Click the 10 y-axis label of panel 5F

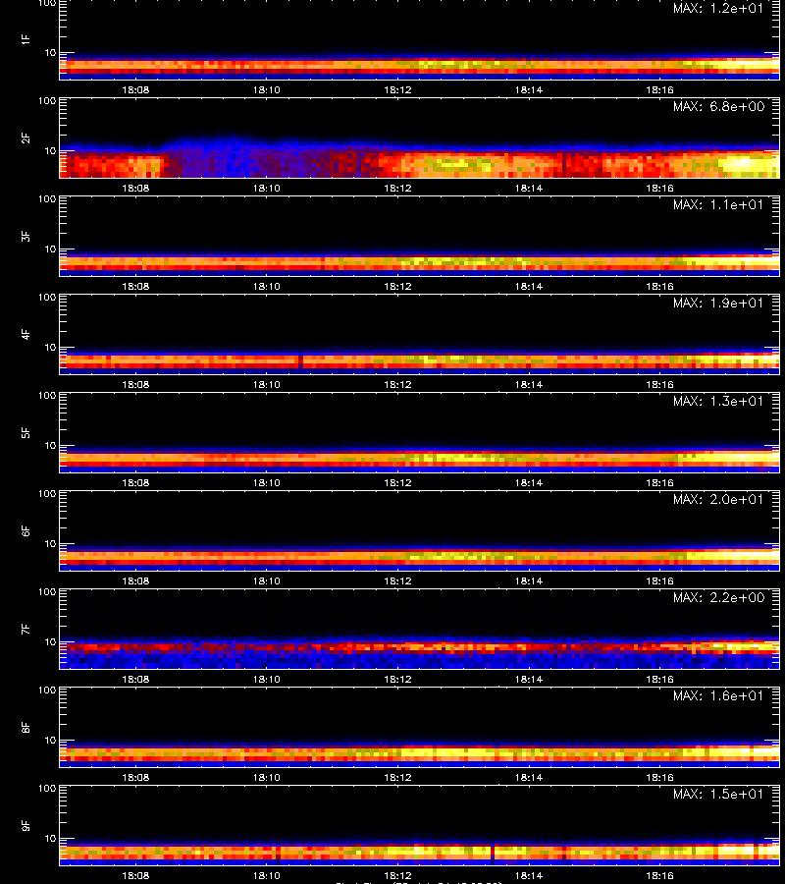(x=50, y=445)
